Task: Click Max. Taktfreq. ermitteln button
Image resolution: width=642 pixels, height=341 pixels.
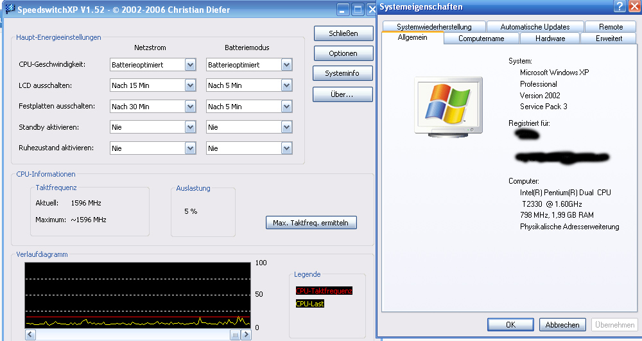Action: tap(311, 223)
